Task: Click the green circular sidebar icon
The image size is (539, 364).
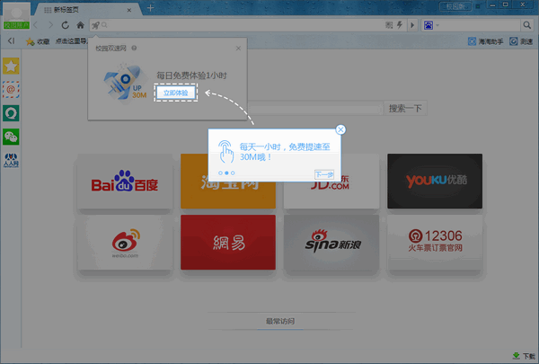Action: point(11,113)
